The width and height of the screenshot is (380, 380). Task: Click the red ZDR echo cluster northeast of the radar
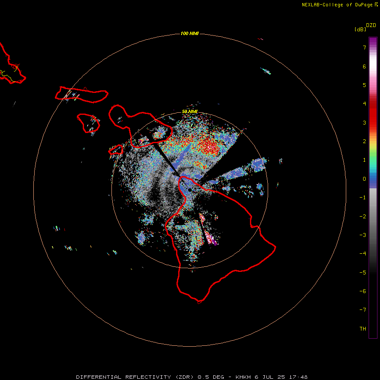[x=209, y=146]
